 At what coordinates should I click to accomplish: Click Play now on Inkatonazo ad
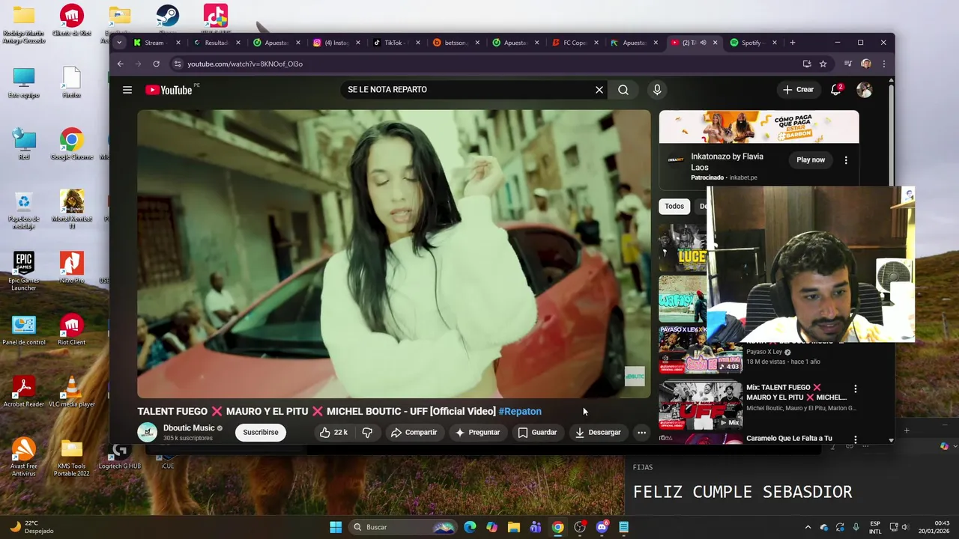(x=811, y=160)
